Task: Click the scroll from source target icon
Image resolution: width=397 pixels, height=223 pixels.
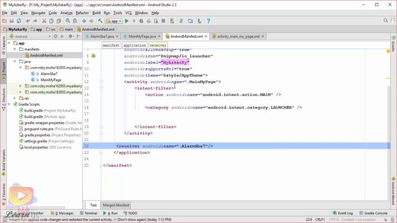Action: (x=55, y=37)
